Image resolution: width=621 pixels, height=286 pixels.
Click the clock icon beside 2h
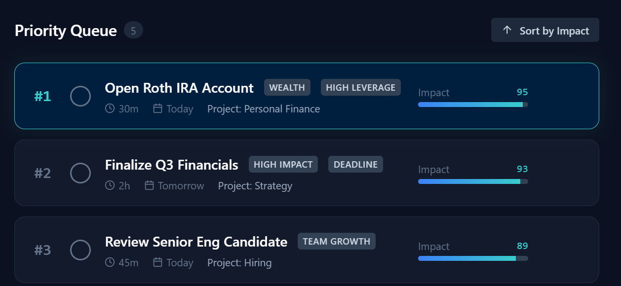pos(110,185)
